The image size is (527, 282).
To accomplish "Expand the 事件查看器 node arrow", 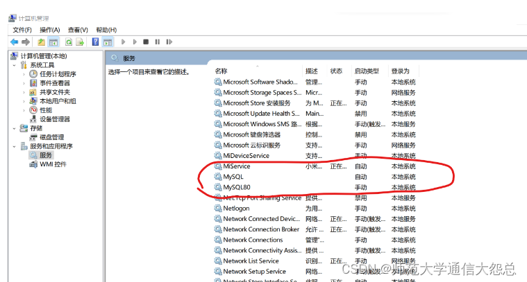I will (x=24, y=83).
